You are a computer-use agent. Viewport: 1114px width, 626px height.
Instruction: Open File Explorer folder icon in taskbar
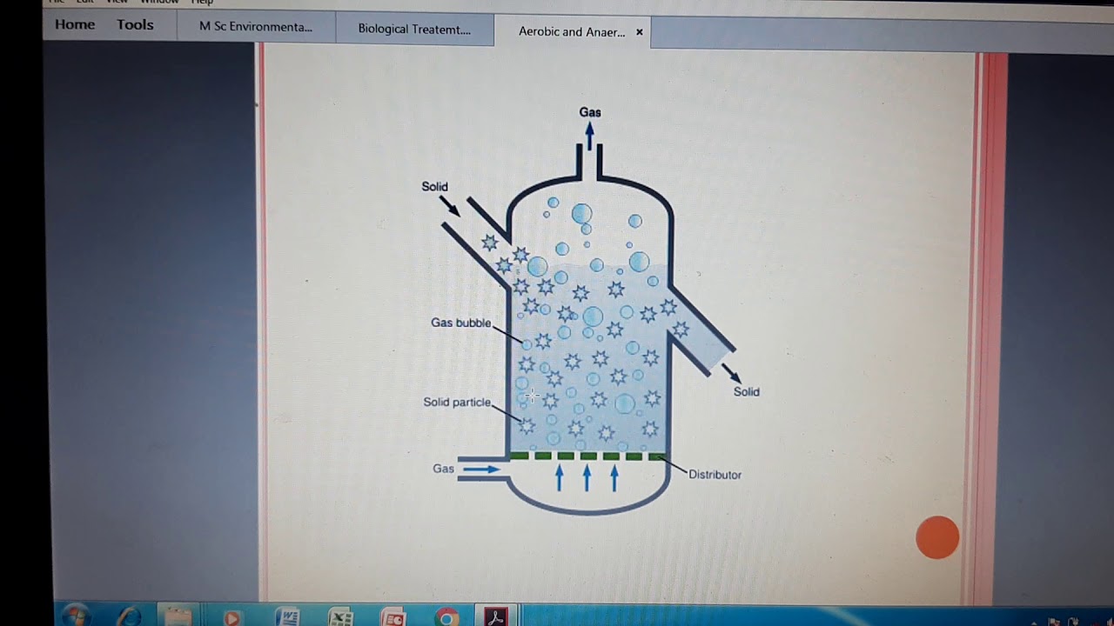tap(178, 617)
